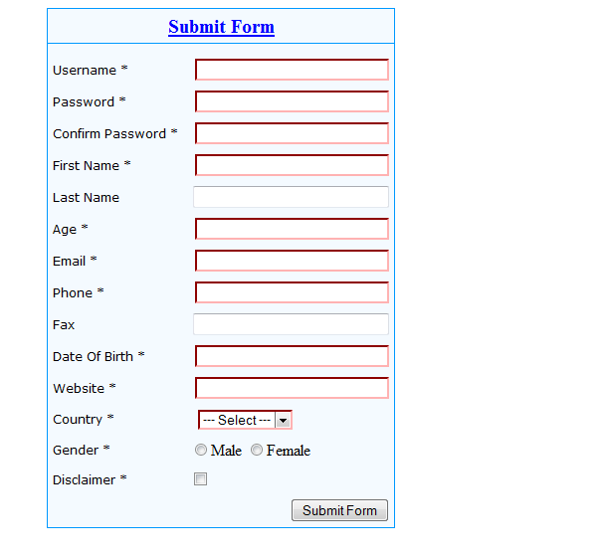Click the Country dropdown arrow button
Viewport: 606px width, 559px height.
[x=284, y=421]
